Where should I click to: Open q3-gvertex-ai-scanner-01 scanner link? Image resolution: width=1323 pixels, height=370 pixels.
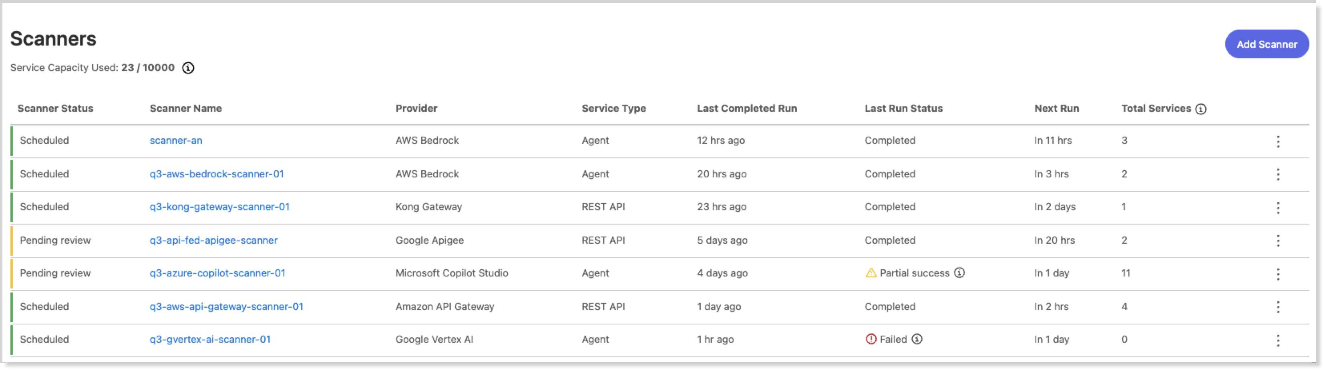[x=210, y=340]
